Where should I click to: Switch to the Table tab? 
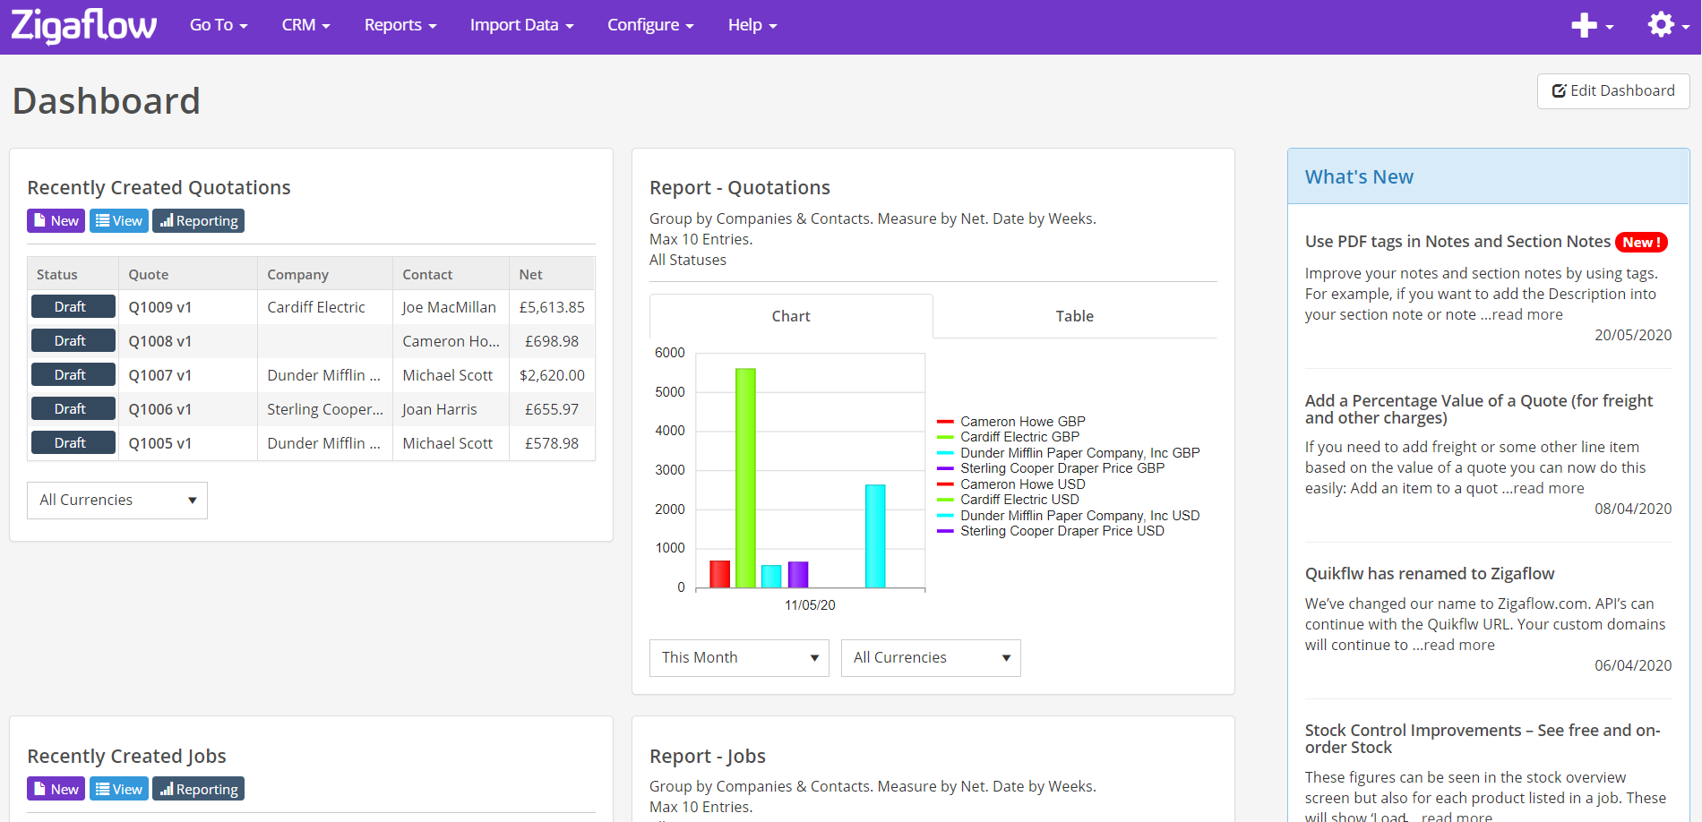tap(1075, 316)
